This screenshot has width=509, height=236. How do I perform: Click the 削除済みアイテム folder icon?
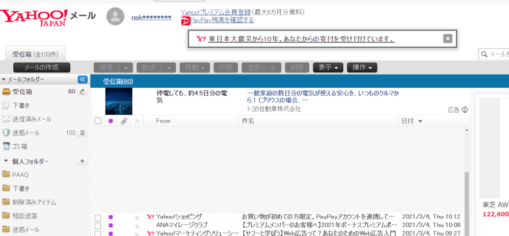click(x=6, y=202)
